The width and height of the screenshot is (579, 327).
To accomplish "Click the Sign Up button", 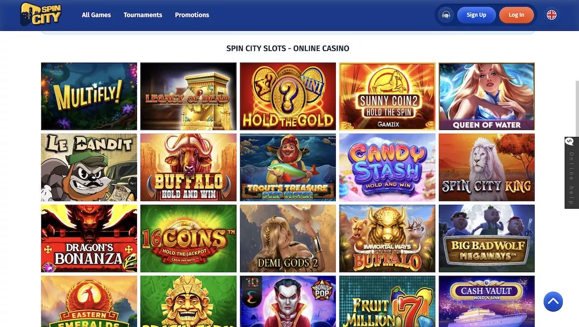I will [x=476, y=15].
